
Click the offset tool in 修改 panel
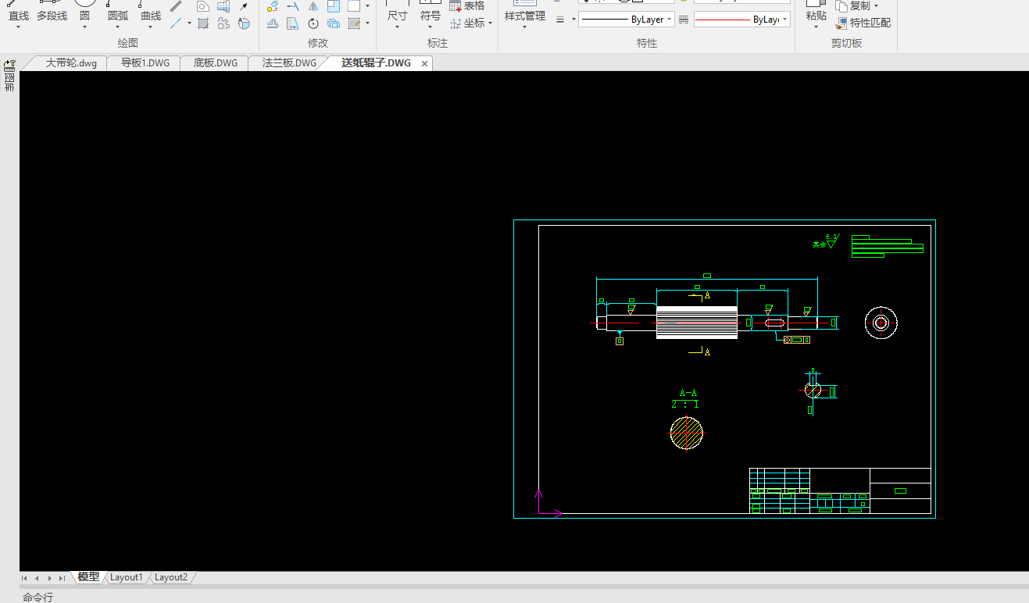(x=273, y=23)
